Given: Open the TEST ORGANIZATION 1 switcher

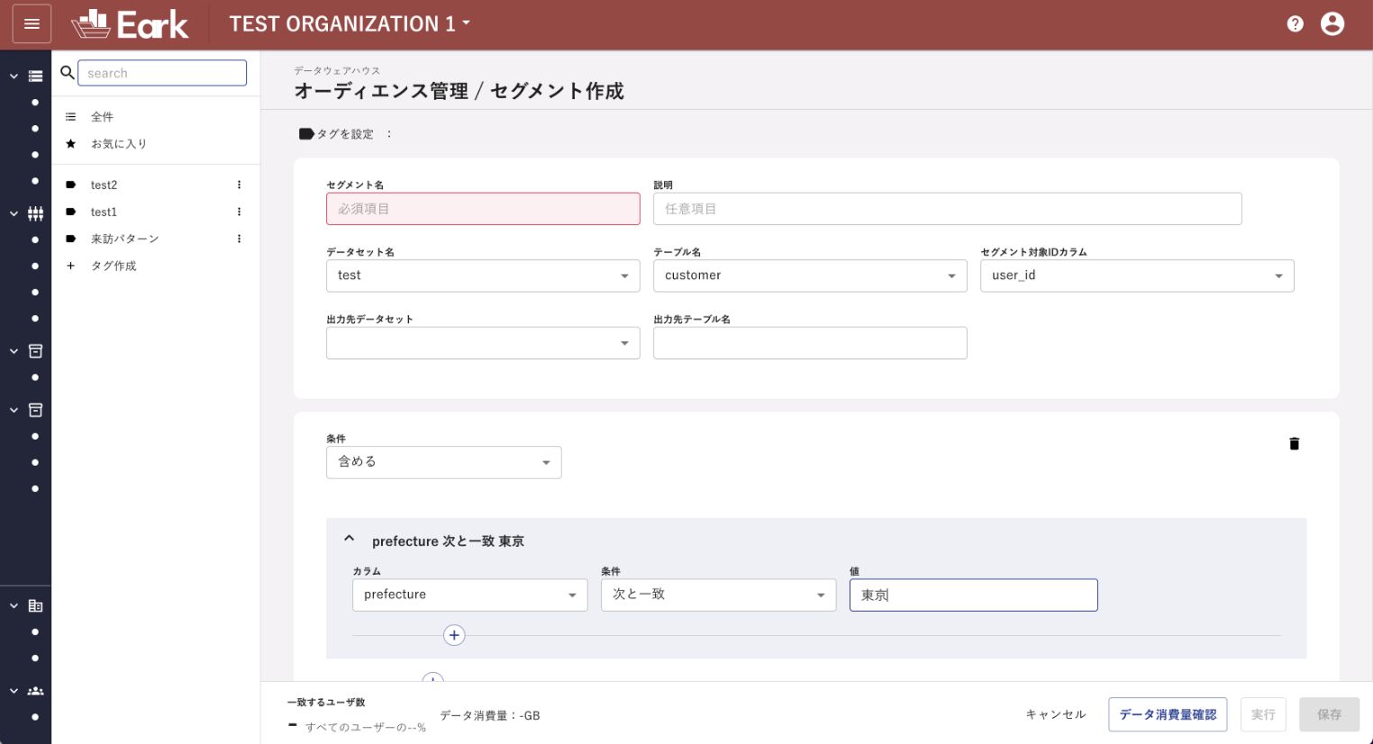Looking at the screenshot, I should click(x=350, y=23).
